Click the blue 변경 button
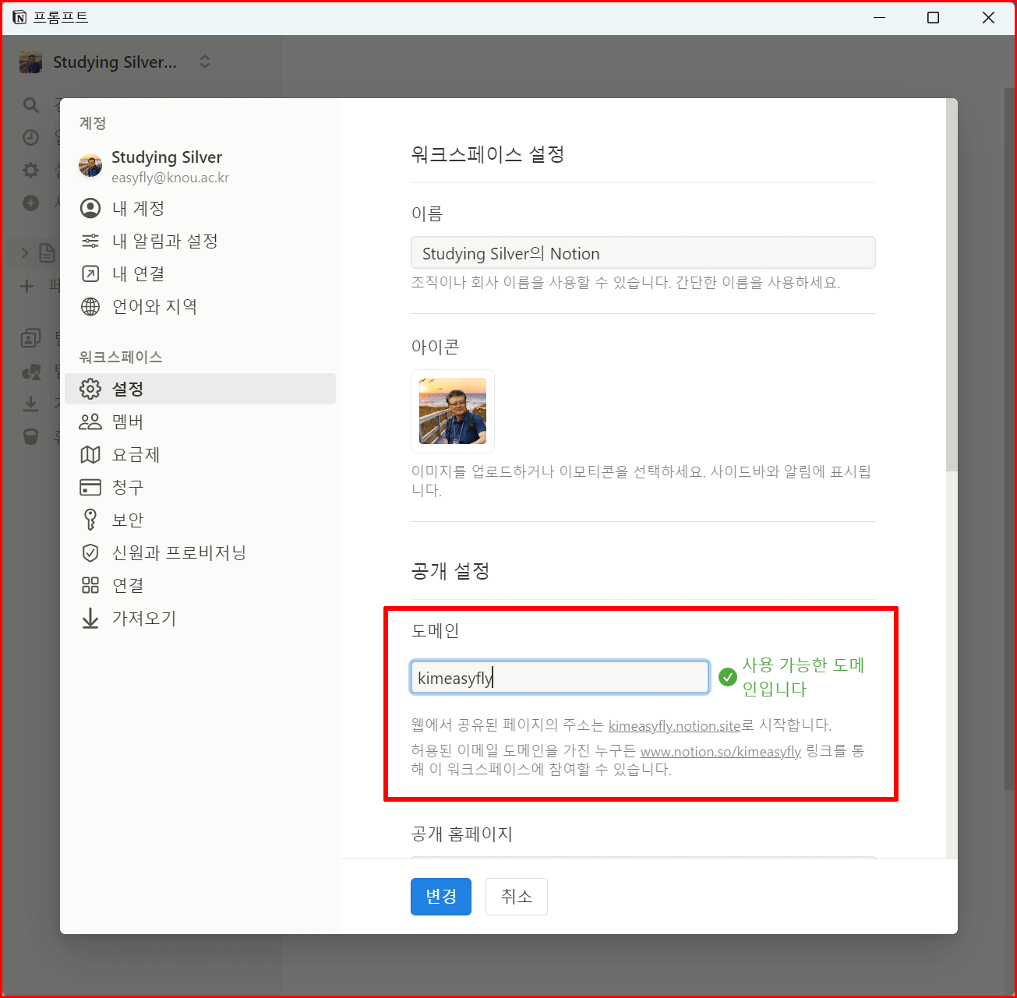 pos(441,897)
